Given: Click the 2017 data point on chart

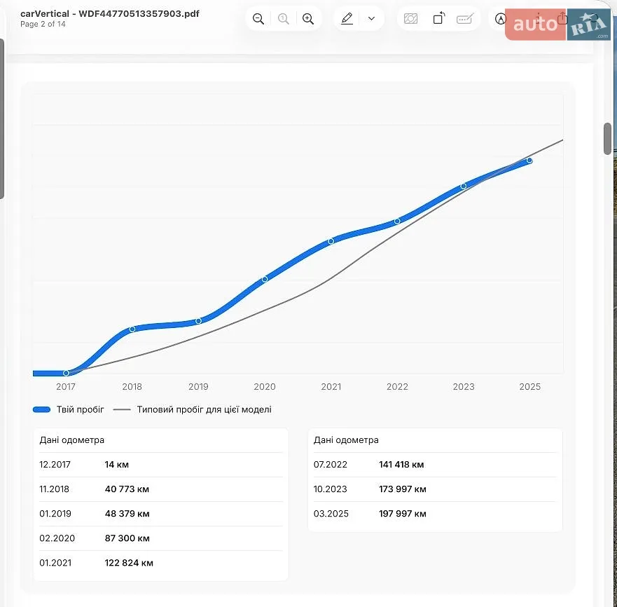Looking at the screenshot, I should (x=66, y=373).
